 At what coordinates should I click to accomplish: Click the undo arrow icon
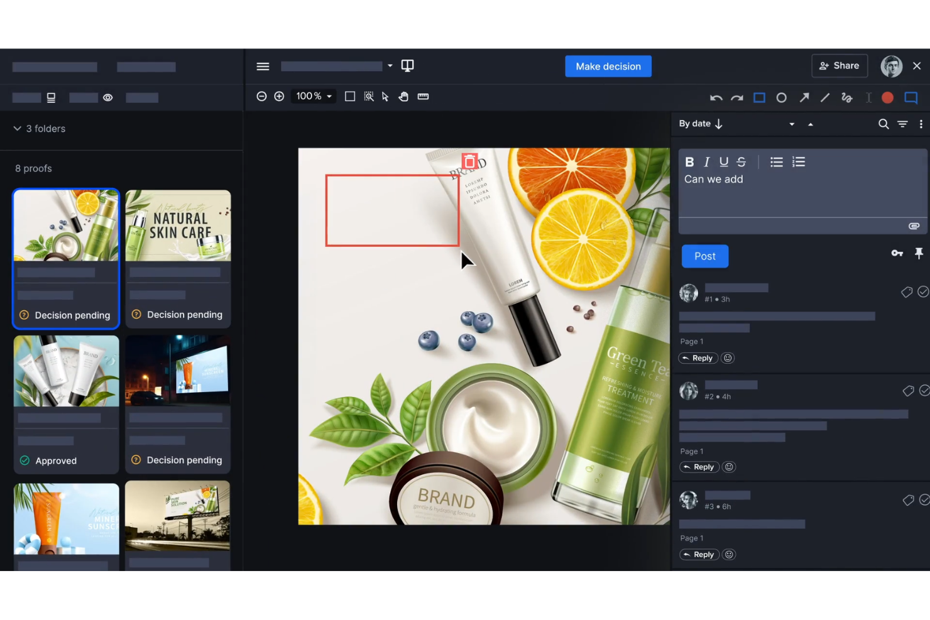click(x=716, y=98)
